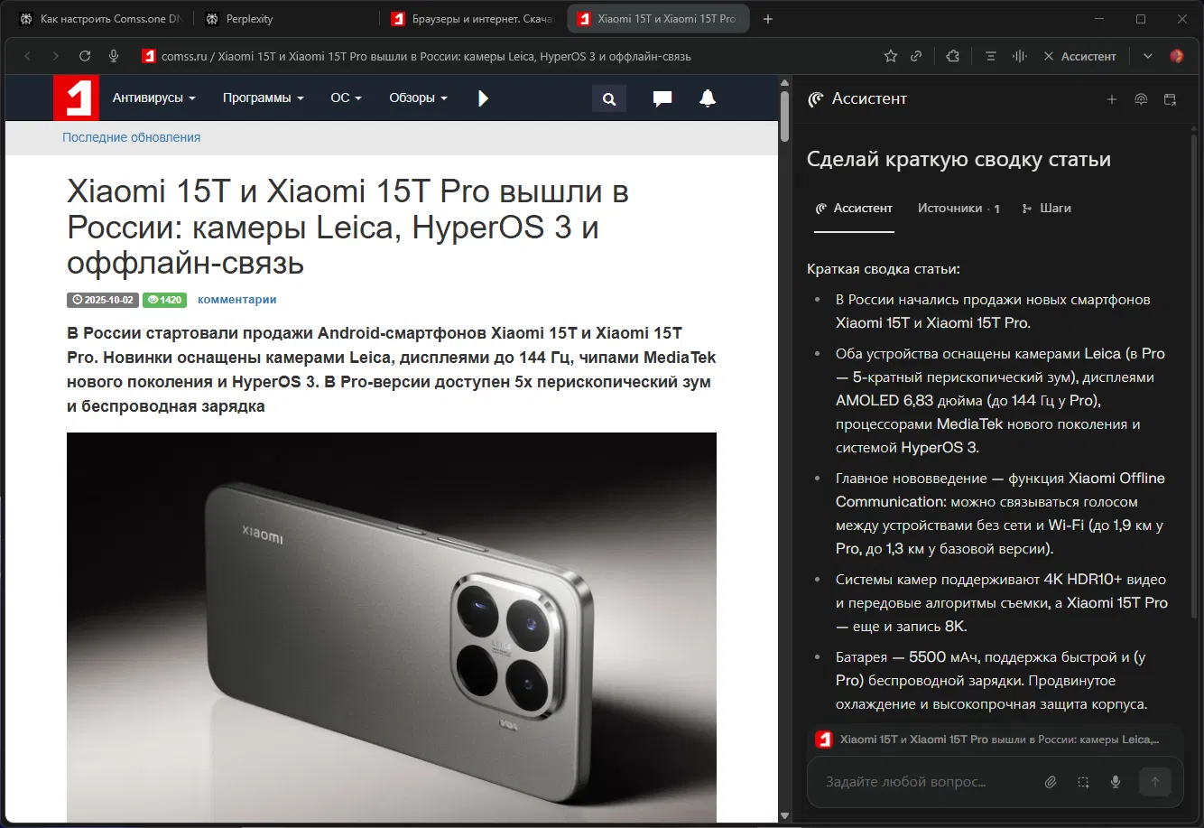
Task: Copy the page link via chain icon
Action: [916, 56]
